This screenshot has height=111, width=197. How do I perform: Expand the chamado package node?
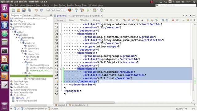pos(25,57)
